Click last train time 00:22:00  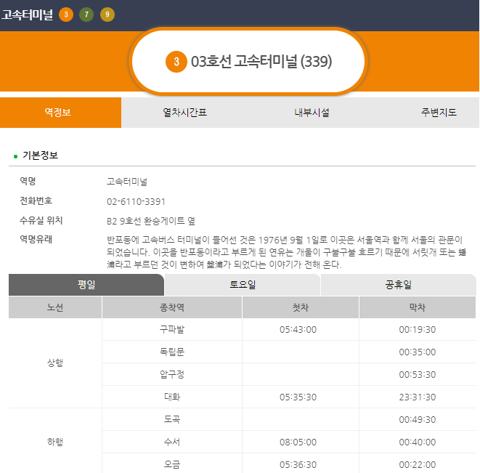pyautogui.click(x=418, y=465)
